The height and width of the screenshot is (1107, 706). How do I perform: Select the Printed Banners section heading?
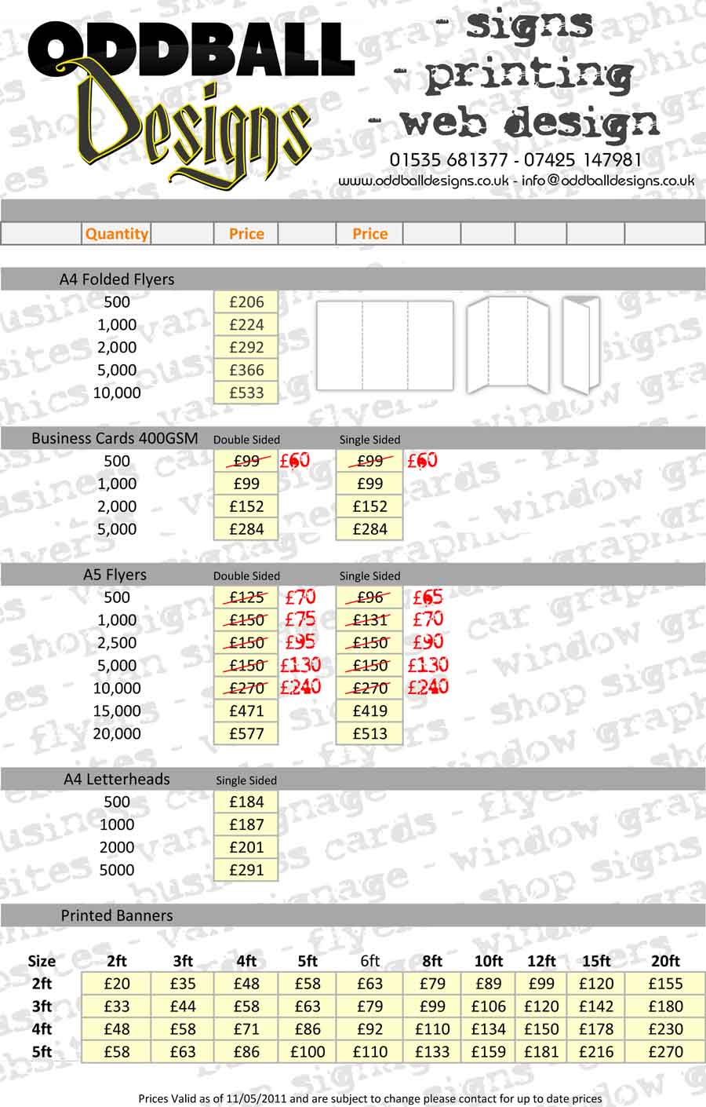117,915
